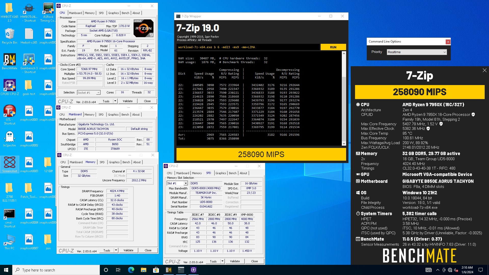The height and width of the screenshot is (275, 489).
Task: Open HWBOT X265 2.3 desktop folder
Action: [x=9, y=12]
